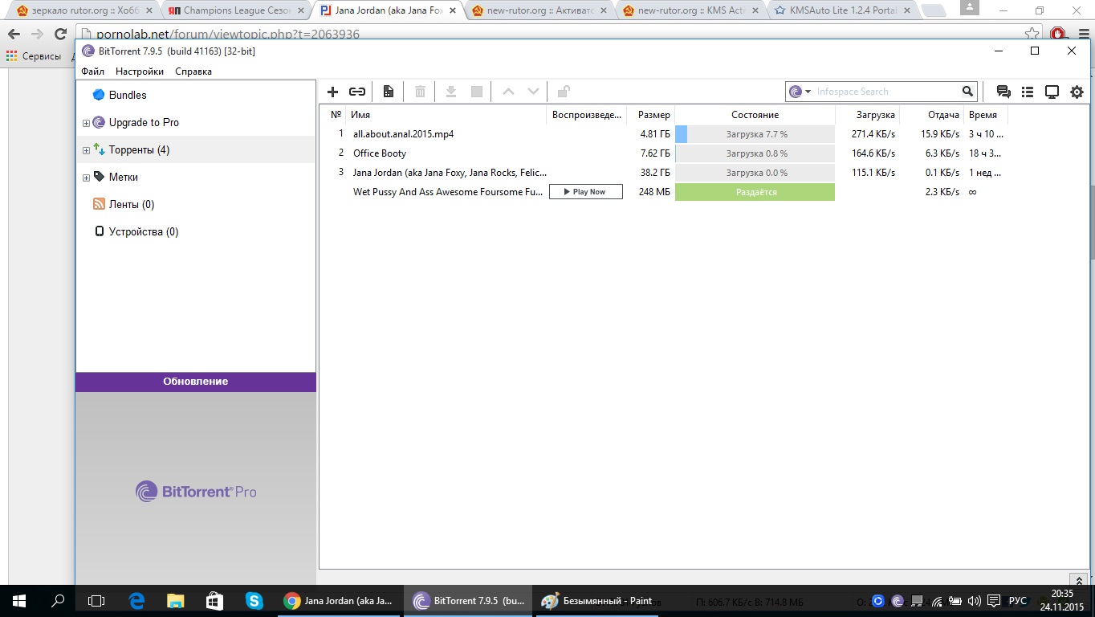Open the Справка menu
1095x617 pixels.
[193, 72]
